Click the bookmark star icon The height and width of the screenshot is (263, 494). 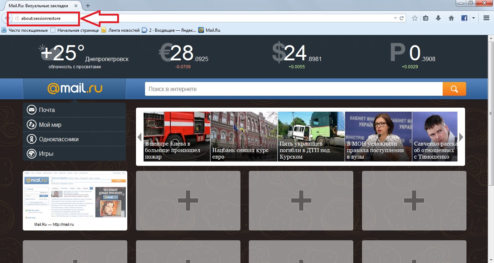coord(415,18)
